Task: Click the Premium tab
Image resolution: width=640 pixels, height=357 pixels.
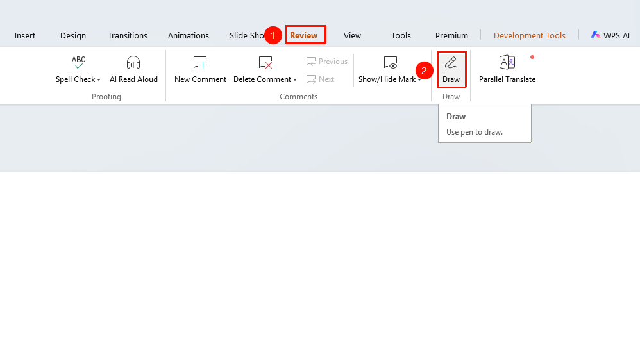Action: (x=451, y=35)
